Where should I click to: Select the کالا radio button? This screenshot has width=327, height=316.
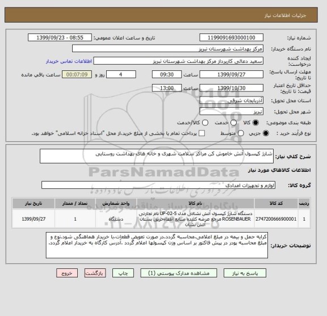click(255, 123)
